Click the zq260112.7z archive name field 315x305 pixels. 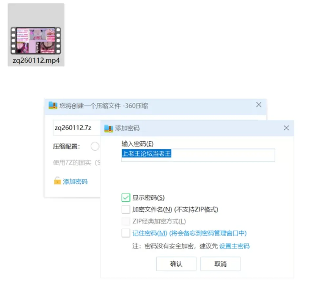pos(76,128)
